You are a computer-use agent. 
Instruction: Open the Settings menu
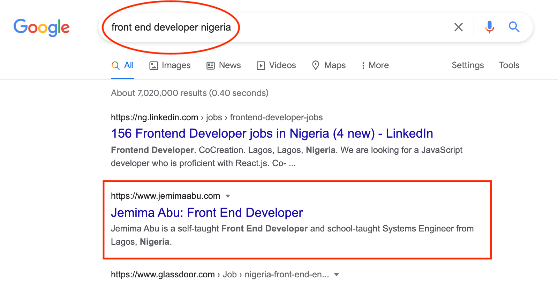coord(468,65)
